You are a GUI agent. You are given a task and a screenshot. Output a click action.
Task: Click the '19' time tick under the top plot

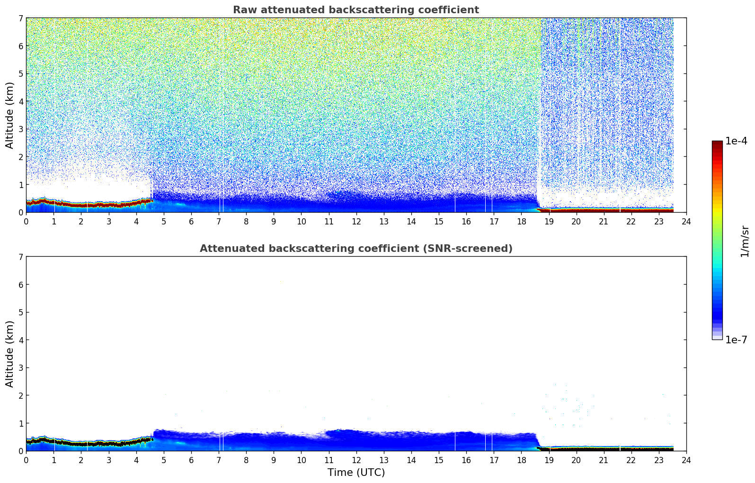pos(549,221)
